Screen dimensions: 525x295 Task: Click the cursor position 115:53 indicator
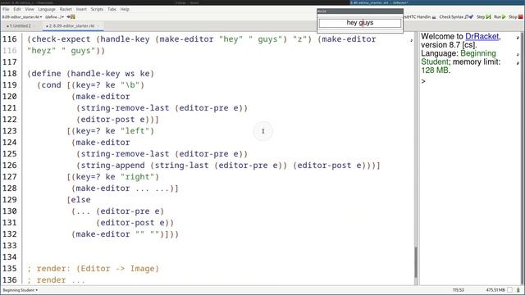tap(458, 290)
